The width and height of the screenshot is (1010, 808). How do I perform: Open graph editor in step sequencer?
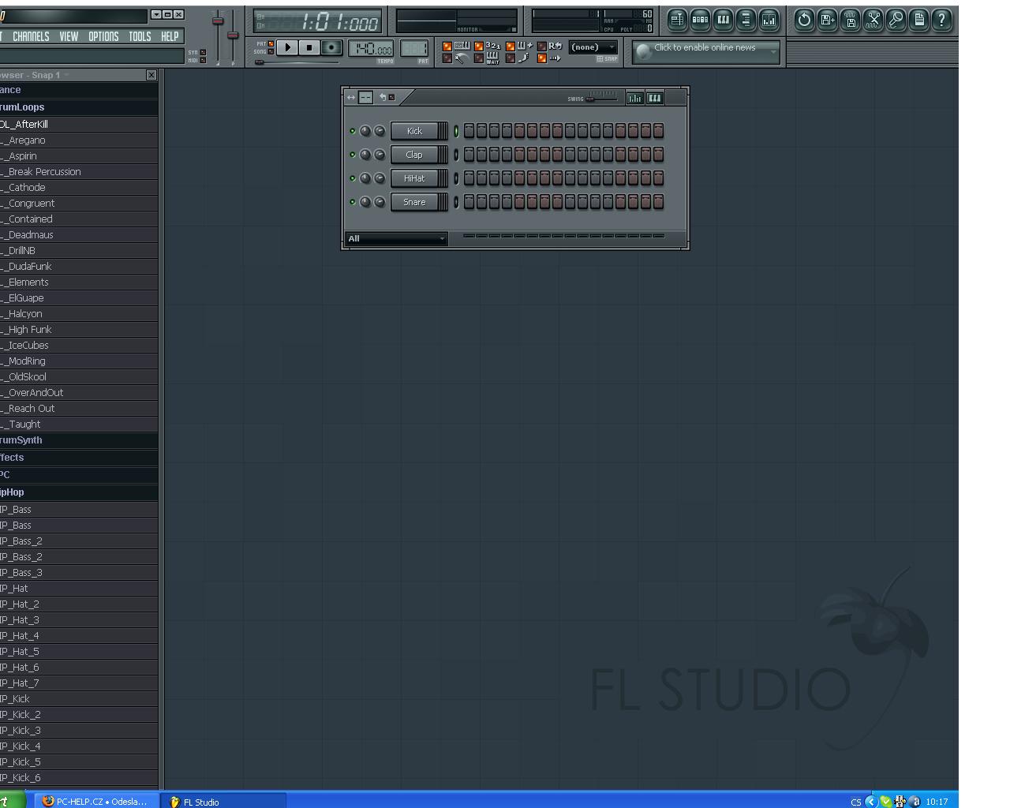click(634, 98)
